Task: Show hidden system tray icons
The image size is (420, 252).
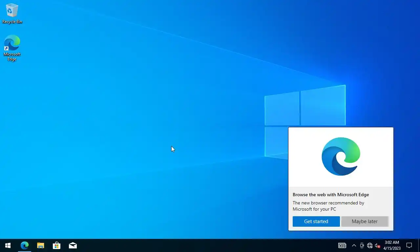Action: (x=354, y=245)
